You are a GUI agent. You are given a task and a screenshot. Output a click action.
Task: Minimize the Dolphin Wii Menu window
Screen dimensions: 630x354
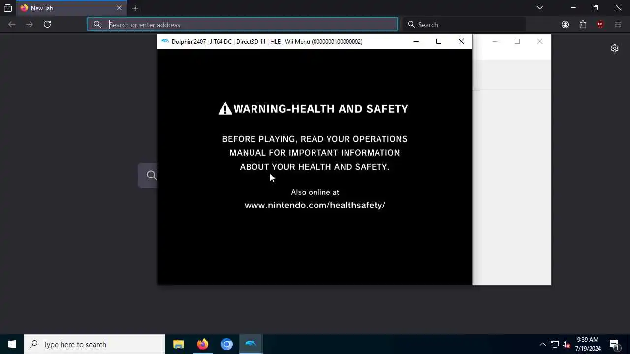coord(416,41)
